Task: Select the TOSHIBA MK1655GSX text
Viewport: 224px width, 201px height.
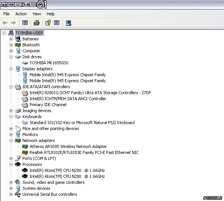Action: click(x=49, y=63)
